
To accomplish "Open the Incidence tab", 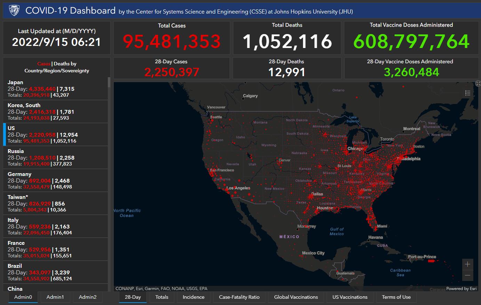I will pos(194,297).
